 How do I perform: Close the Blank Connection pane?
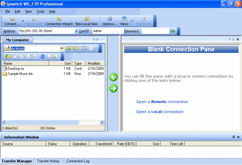click(x=238, y=39)
